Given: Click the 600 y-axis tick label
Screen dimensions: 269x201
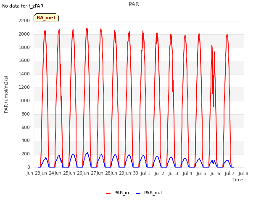Looking at the screenshot, I should coord(26,127).
